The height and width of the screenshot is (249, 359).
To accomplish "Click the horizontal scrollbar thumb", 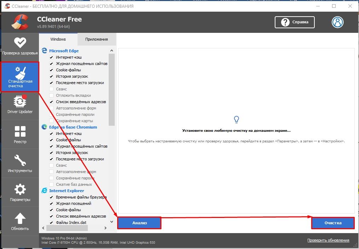I will 67,228.
